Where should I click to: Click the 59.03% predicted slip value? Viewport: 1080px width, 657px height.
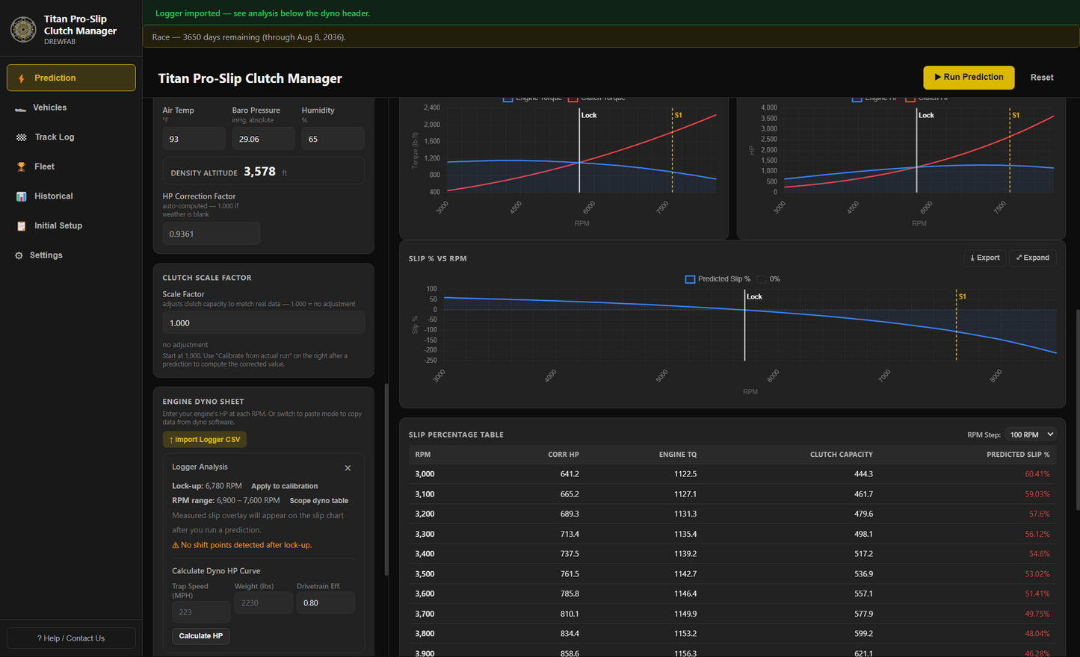click(1037, 494)
